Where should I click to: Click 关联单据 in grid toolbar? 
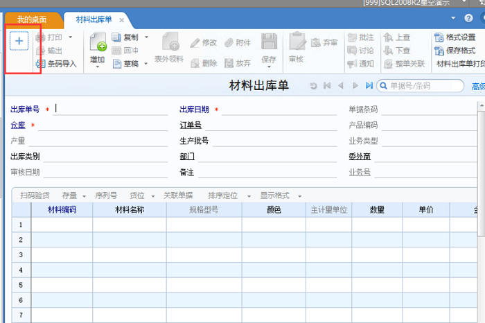coord(178,195)
